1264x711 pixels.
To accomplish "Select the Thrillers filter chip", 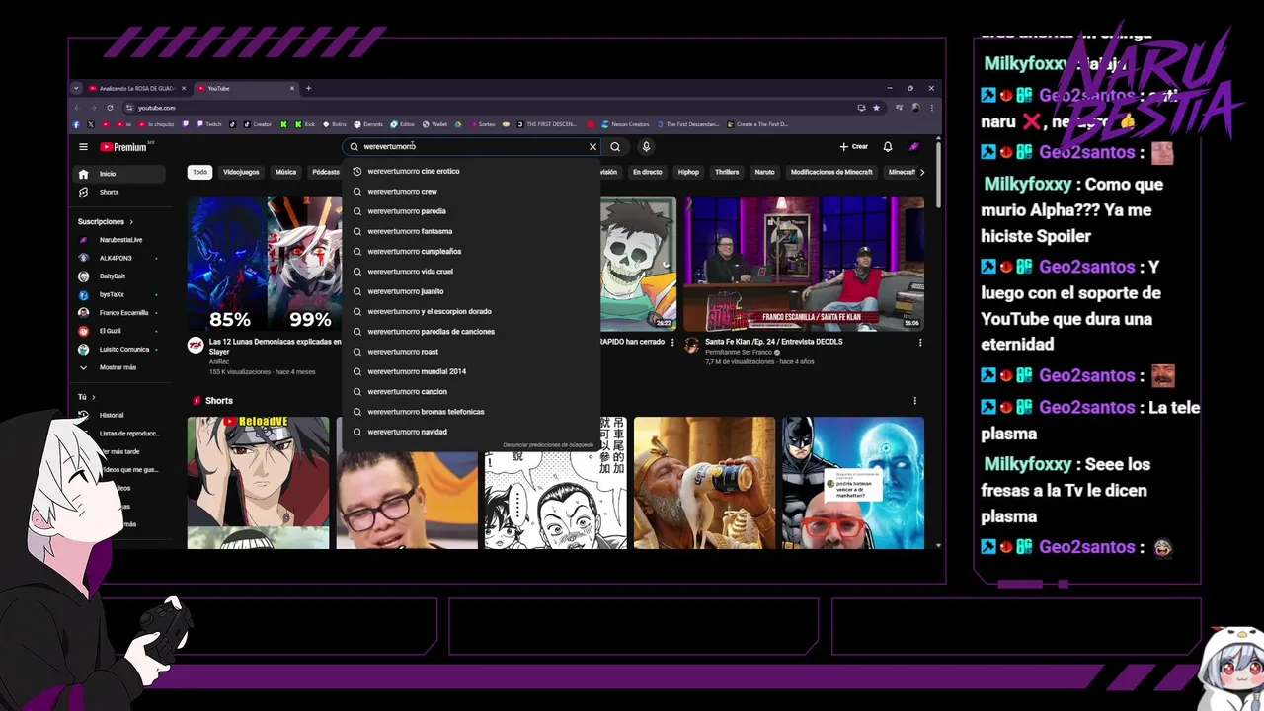I will tap(727, 172).
